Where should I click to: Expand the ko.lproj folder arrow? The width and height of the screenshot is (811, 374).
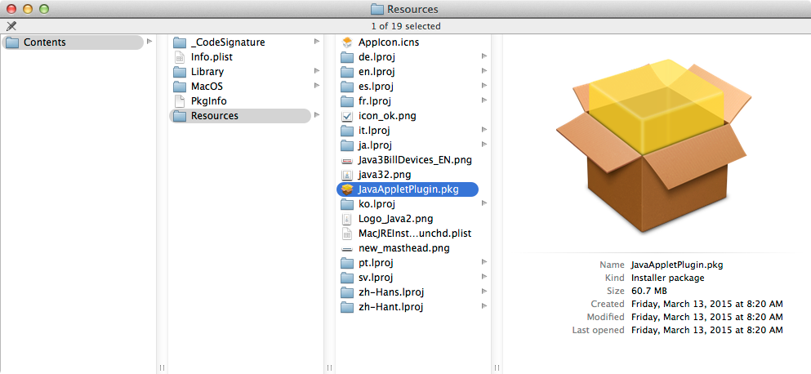[484, 203]
